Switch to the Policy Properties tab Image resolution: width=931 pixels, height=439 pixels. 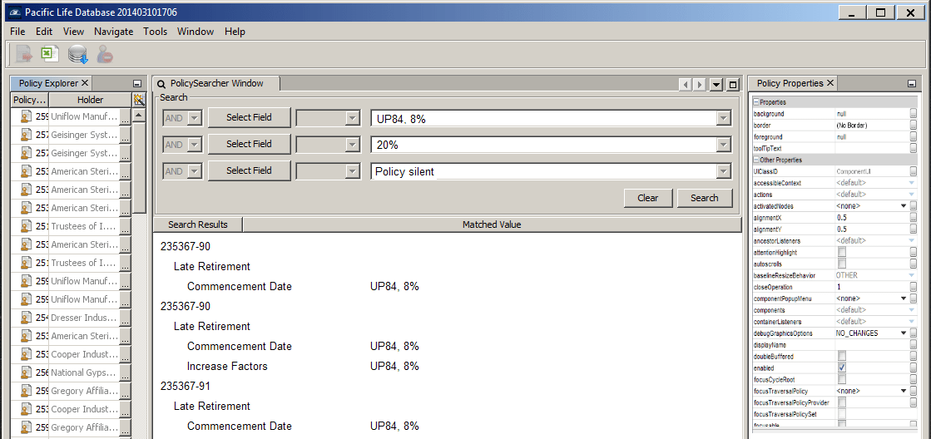pos(790,83)
